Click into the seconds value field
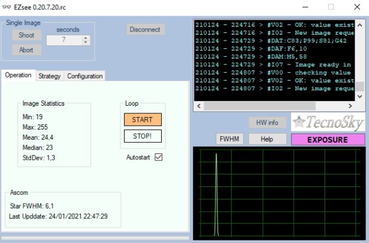 tap(63, 41)
